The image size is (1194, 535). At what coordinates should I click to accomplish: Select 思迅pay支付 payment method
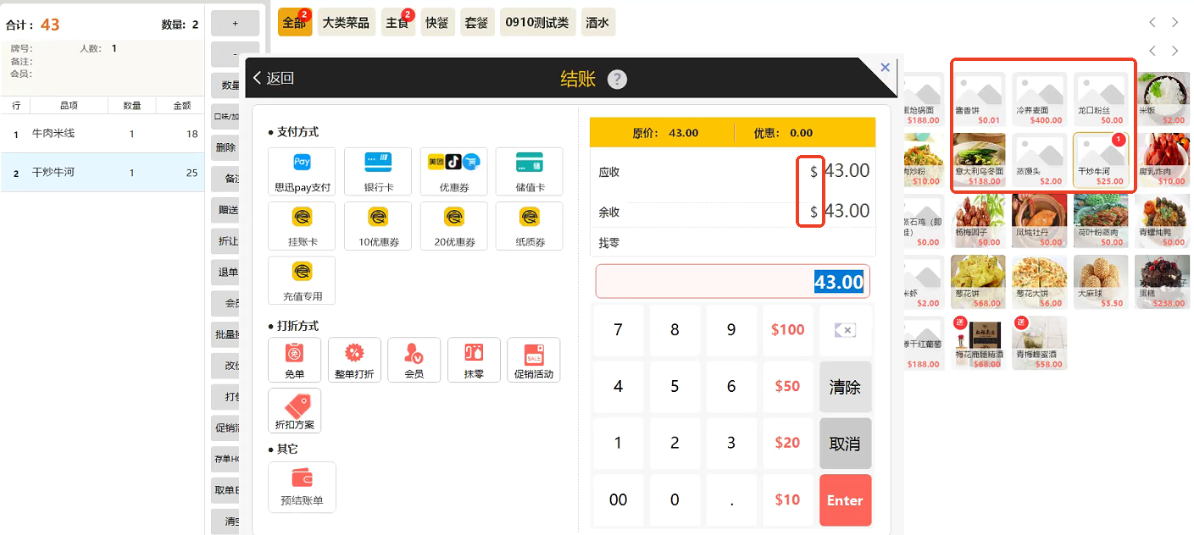coord(302,171)
